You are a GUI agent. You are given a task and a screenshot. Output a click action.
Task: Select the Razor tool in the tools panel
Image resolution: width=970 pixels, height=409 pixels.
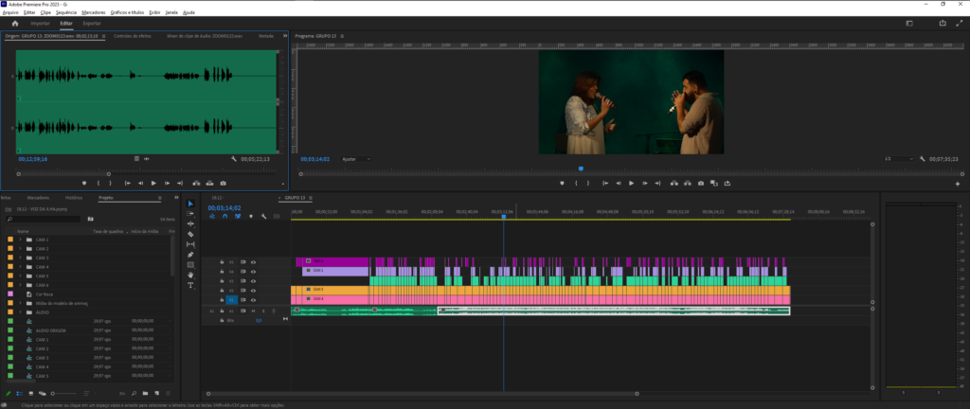pyautogui.click(x=190, y=234)
